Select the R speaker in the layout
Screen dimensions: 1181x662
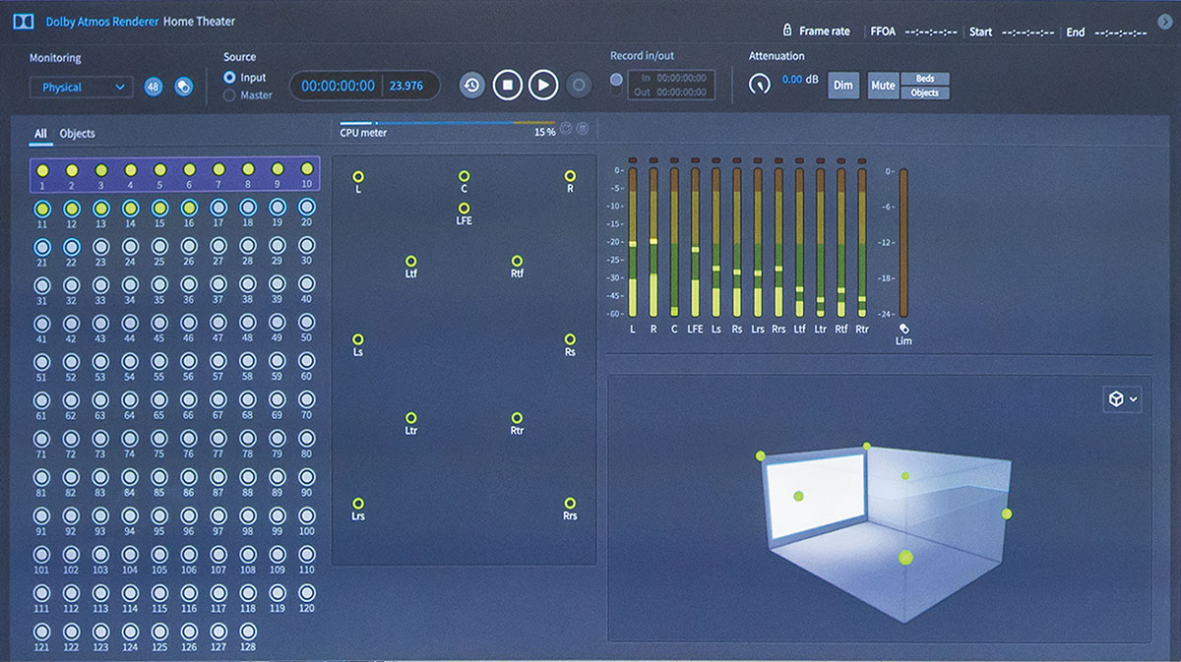570,176
